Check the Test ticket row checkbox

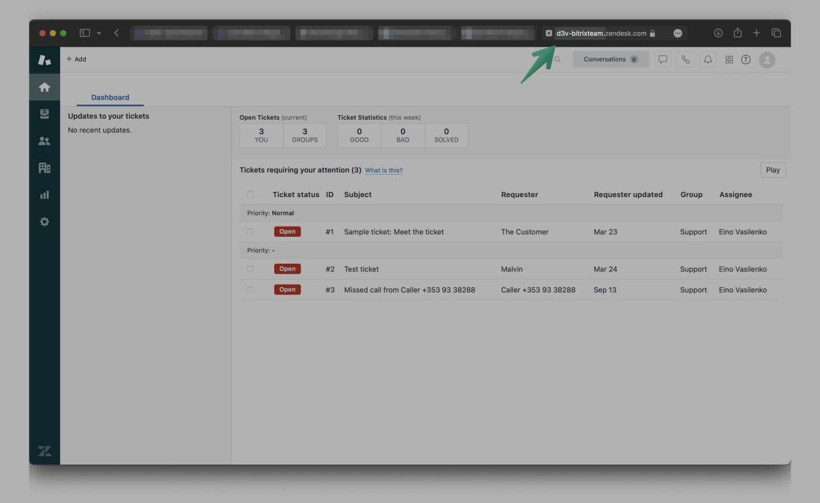[x=250, y=269]
